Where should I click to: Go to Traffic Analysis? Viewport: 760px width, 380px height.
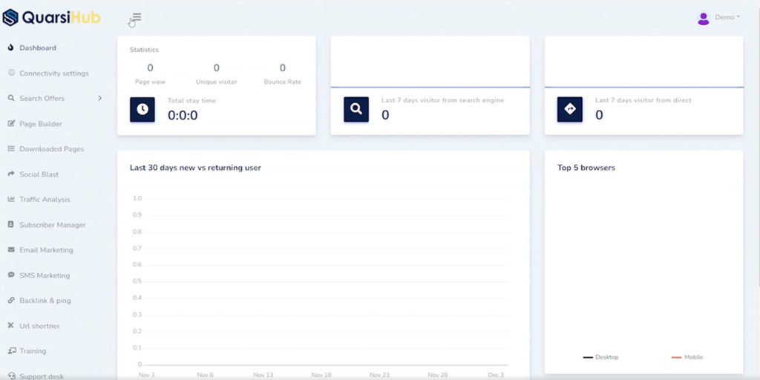45,200
